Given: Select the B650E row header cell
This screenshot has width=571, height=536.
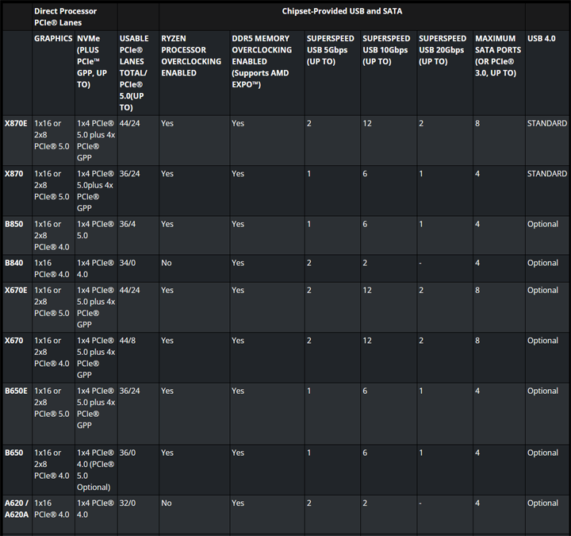Looking at the screenshot, I should click(x=16, y=391).
